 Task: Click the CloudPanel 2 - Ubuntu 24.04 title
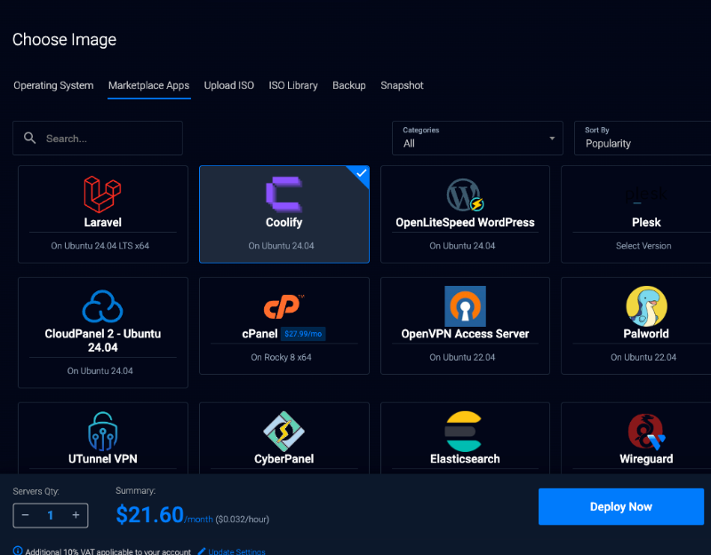[x=102, y=341]
